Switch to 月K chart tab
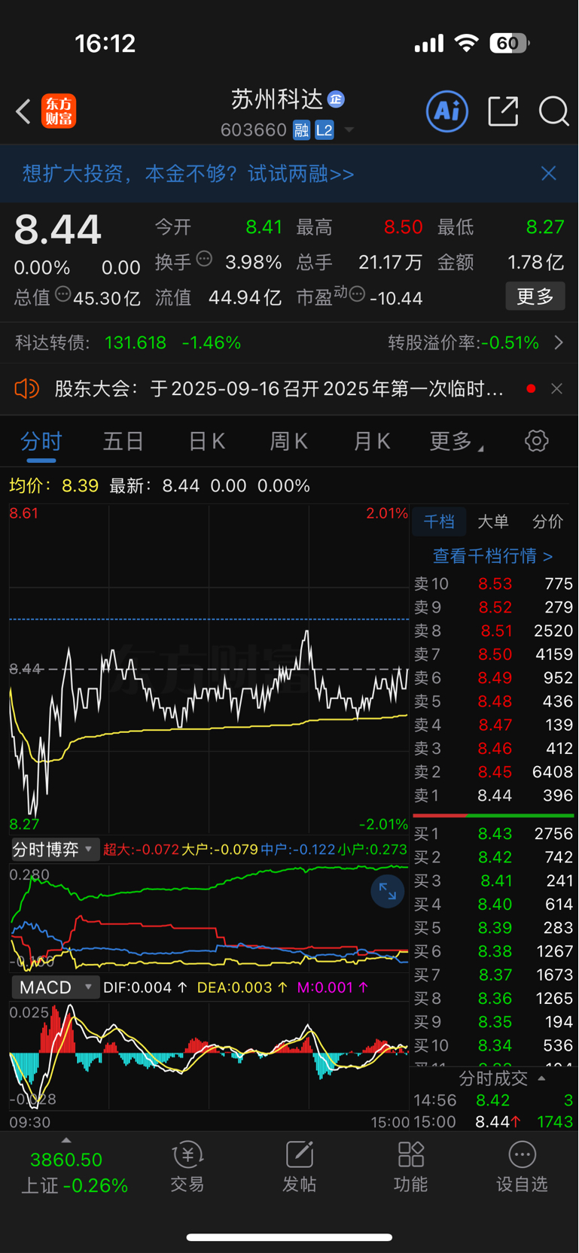Screen dimensions: 579x1253 372,442
